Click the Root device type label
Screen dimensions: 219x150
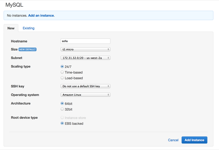[24, 118]
